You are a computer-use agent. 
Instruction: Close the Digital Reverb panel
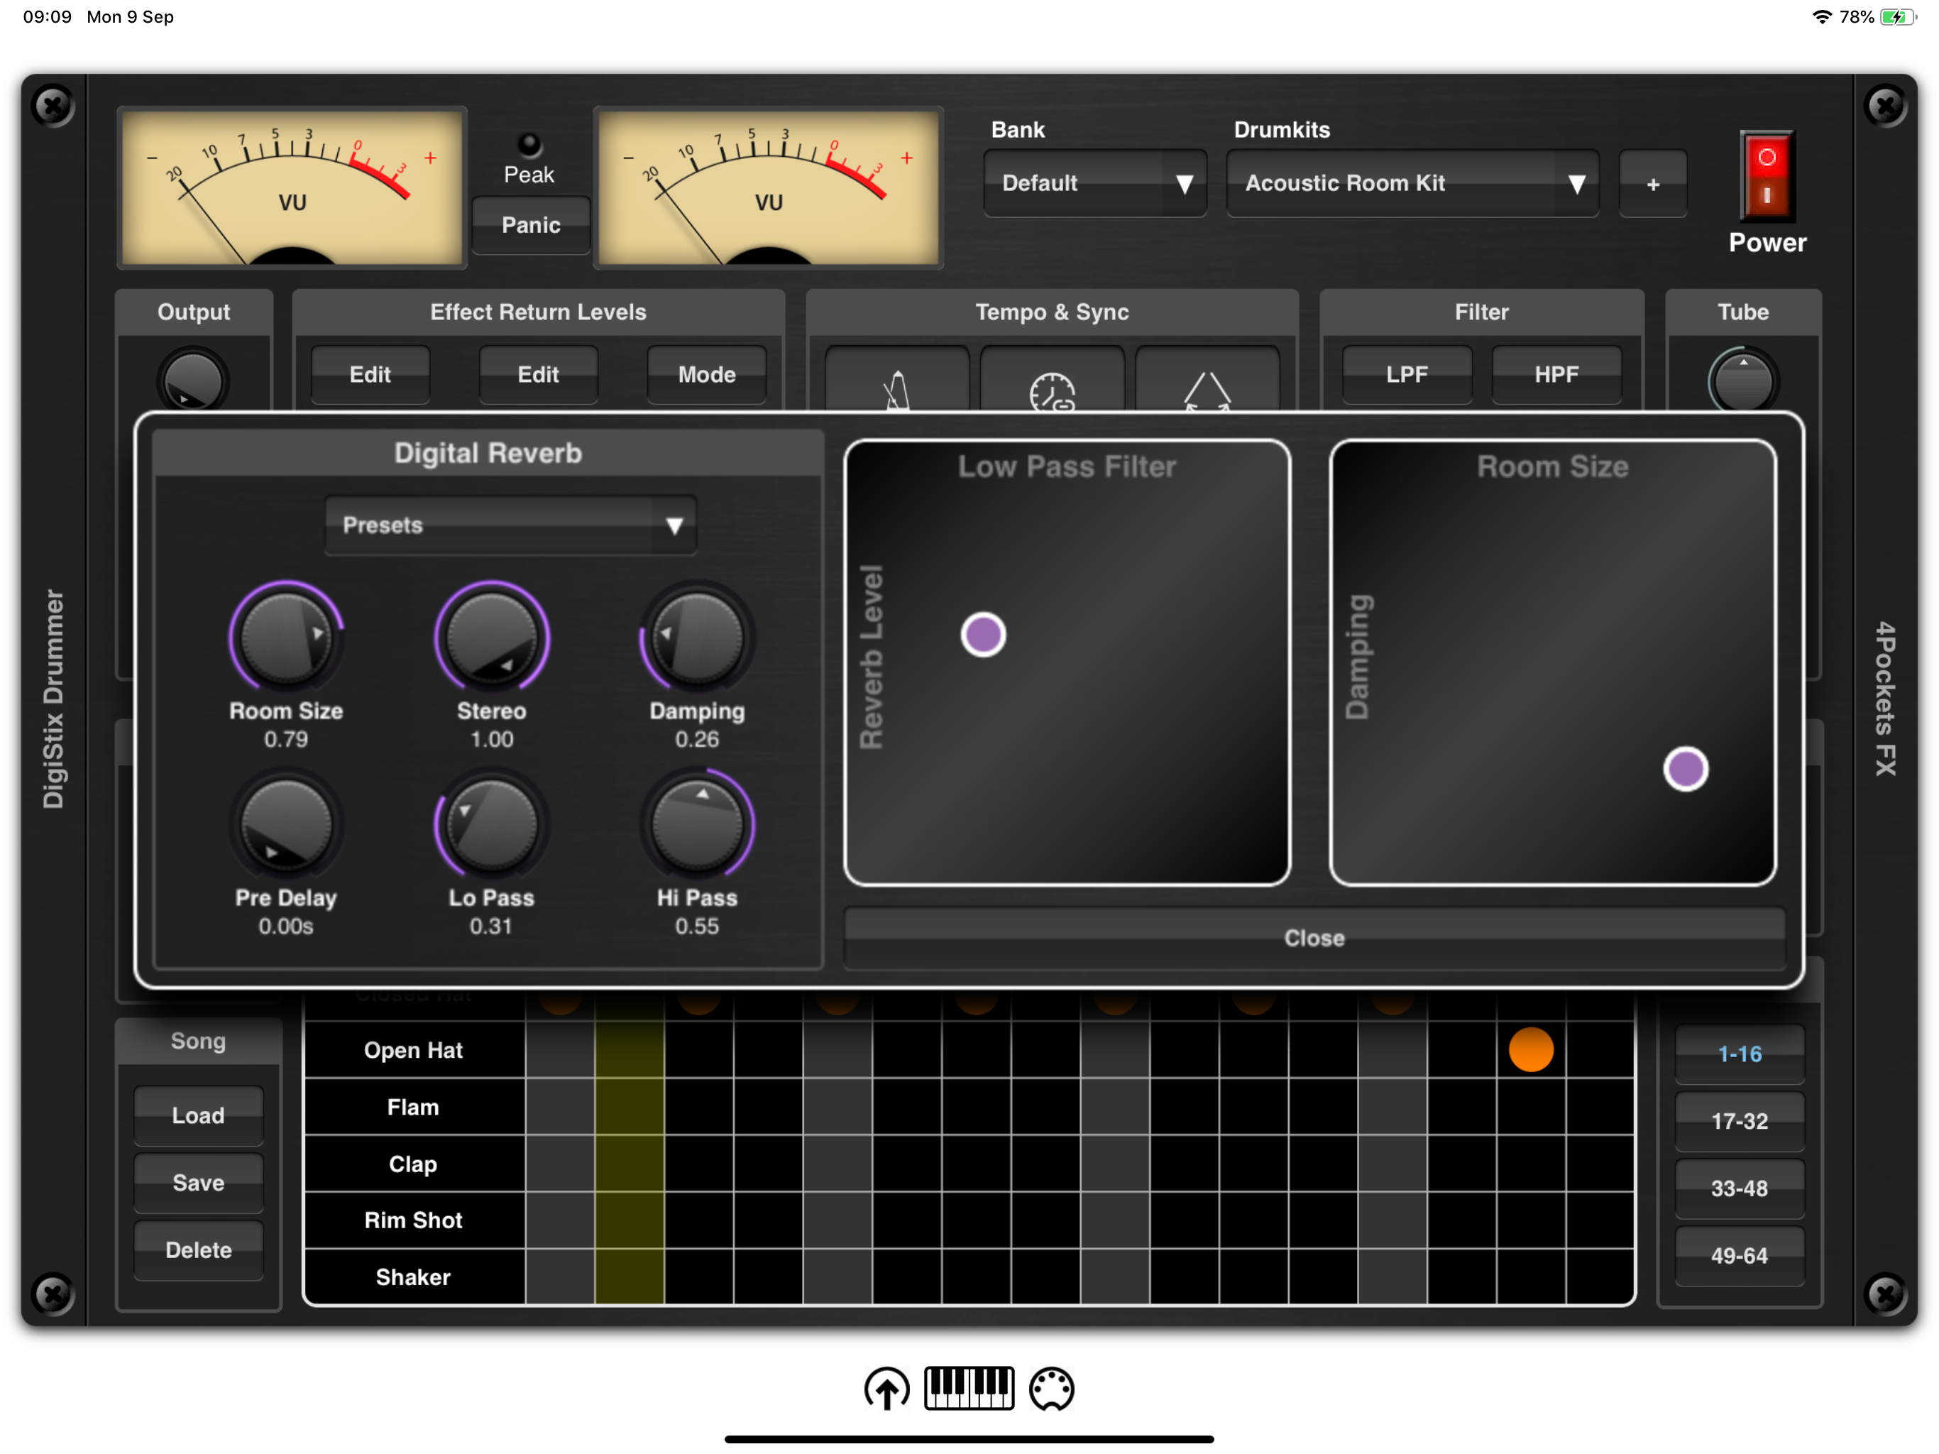click(x=1313, y=937)
